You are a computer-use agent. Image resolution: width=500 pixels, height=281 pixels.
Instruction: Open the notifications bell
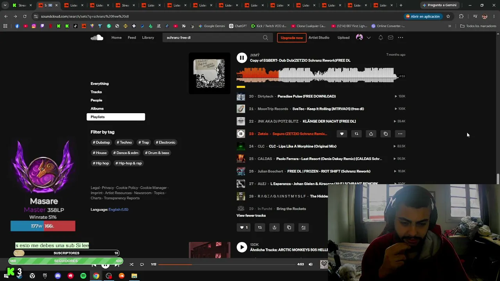click(x=380, y=37)
